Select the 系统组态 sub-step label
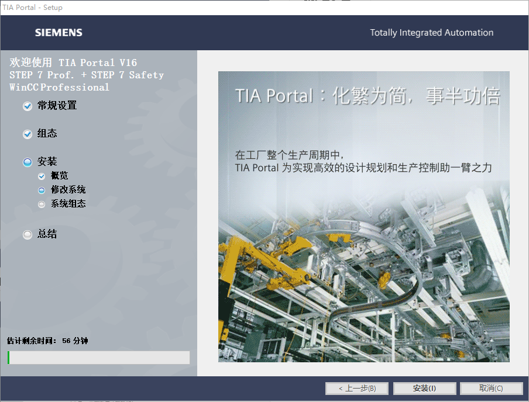 68,203
